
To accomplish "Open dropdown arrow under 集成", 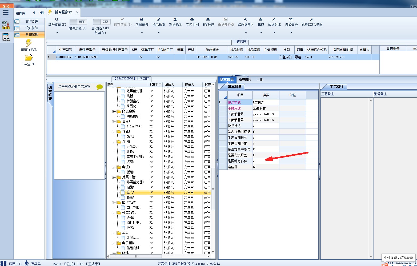I will (261, 33).
